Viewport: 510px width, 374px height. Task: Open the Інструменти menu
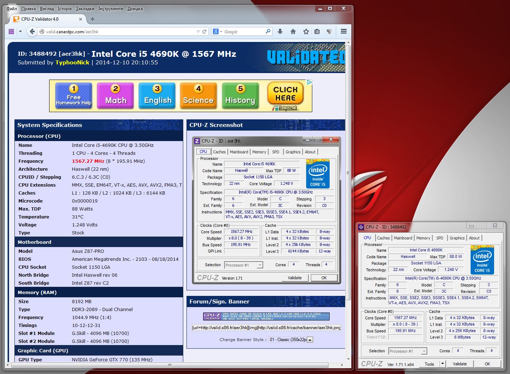111,9
